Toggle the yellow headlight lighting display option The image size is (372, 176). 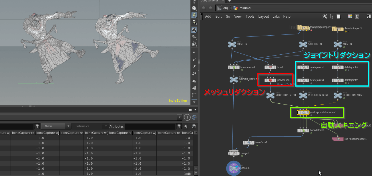(194, 15)
